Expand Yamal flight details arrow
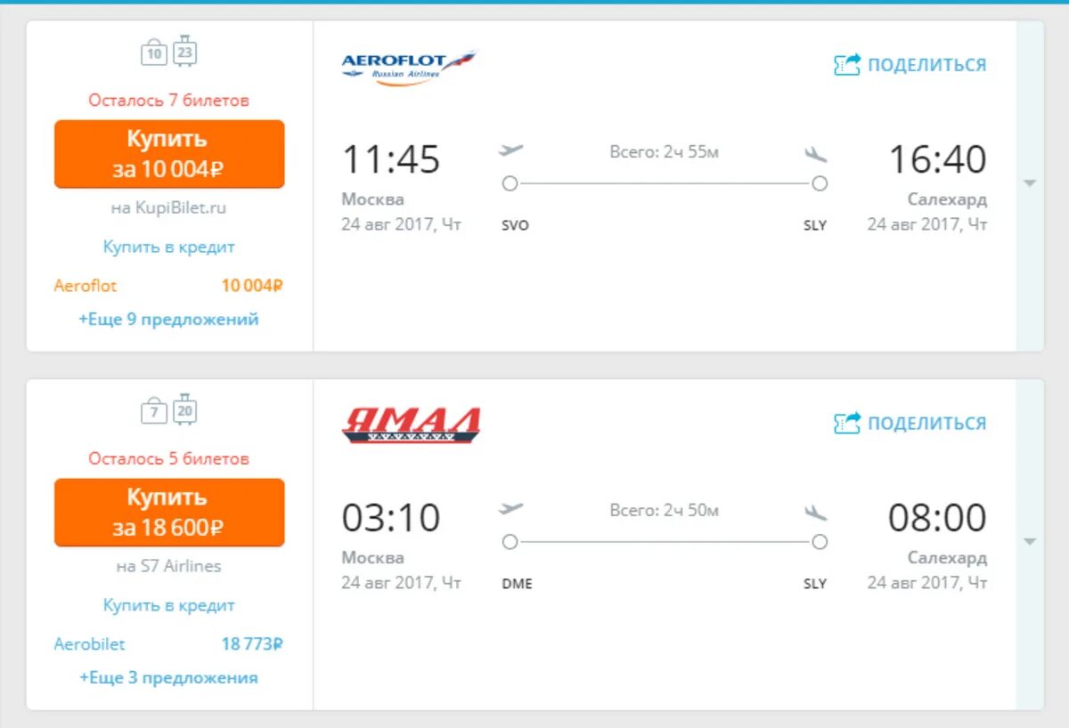 pos(1030,541)
